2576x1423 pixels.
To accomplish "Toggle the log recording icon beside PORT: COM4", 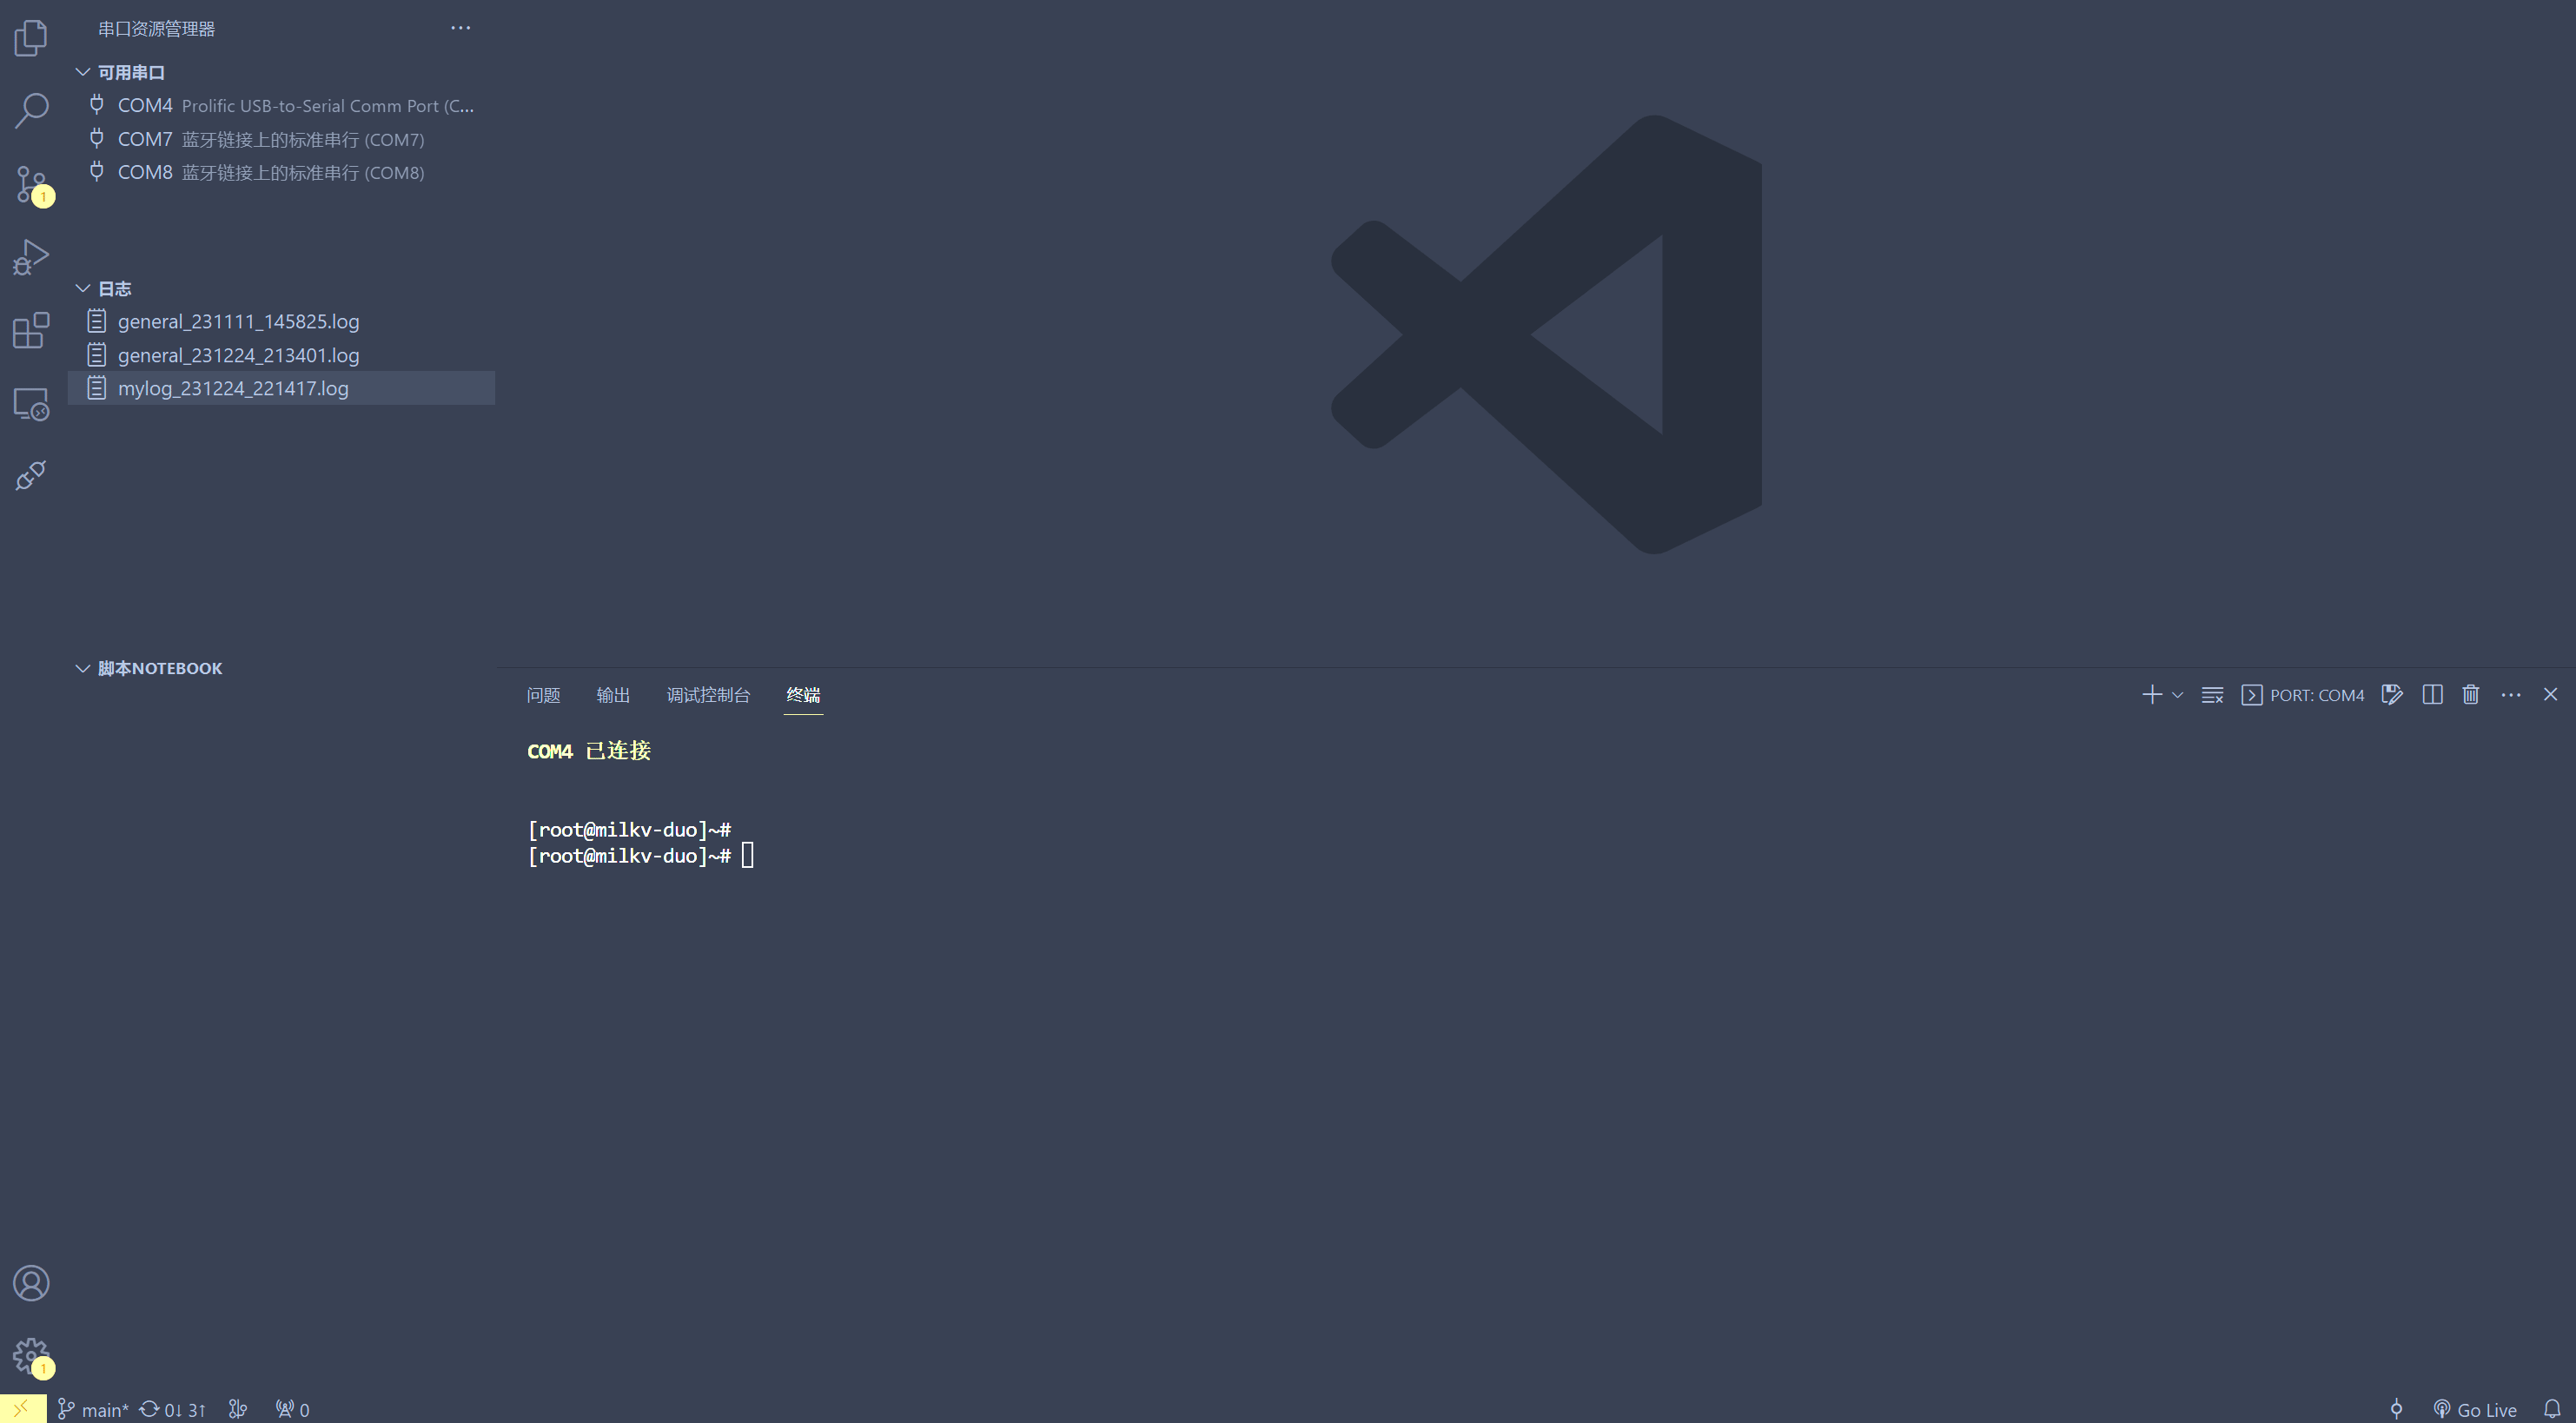I will tap(2392, 695).
